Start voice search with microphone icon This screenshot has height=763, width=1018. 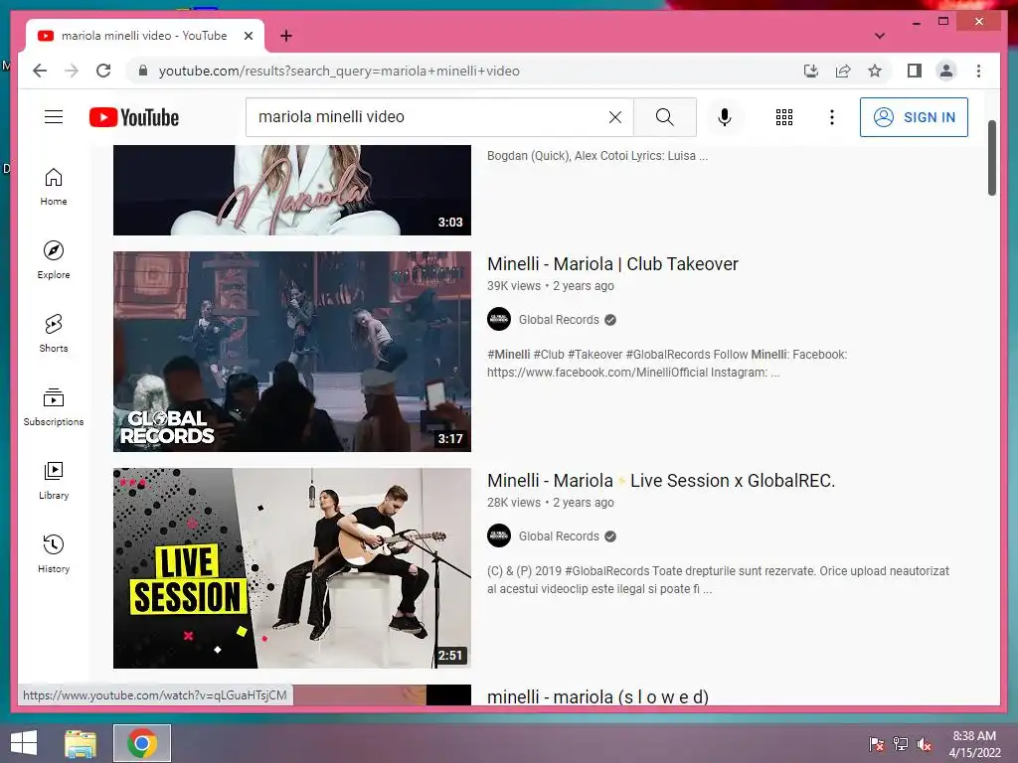(725, 117)
